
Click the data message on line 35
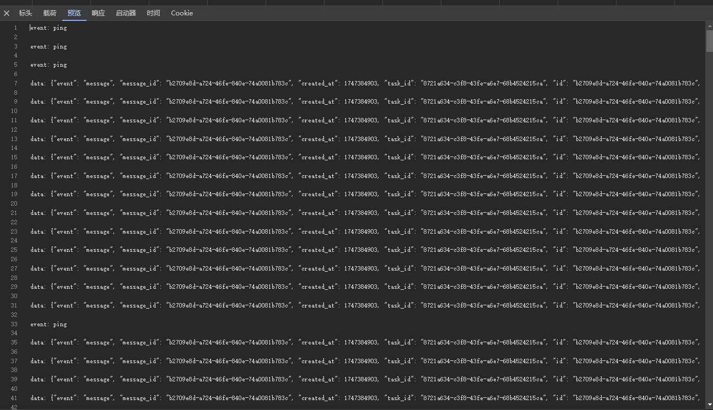[x=366, y=343]
